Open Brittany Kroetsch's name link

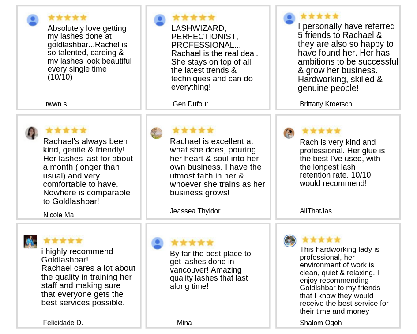coord(326,104)
